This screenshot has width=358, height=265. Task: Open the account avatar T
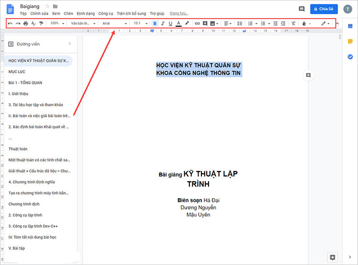point(347,9)
